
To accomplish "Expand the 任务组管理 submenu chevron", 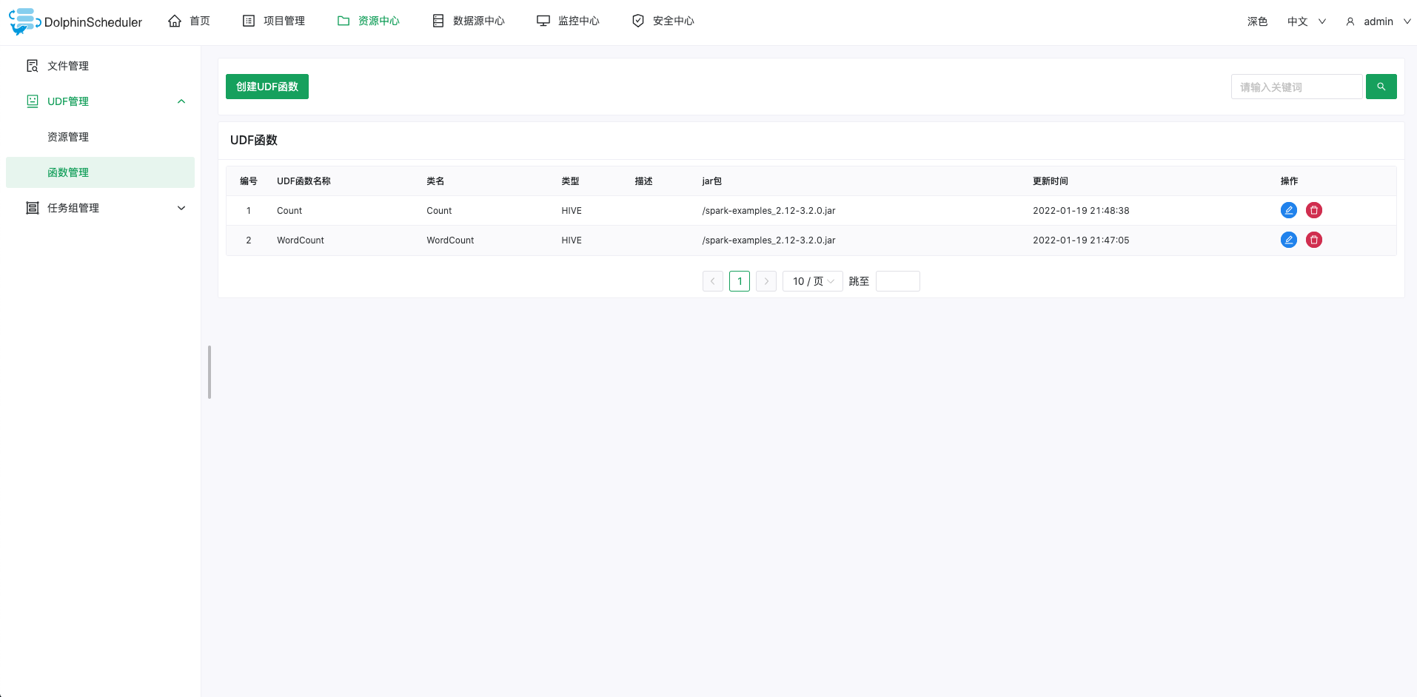I will (x=181, y=208).
